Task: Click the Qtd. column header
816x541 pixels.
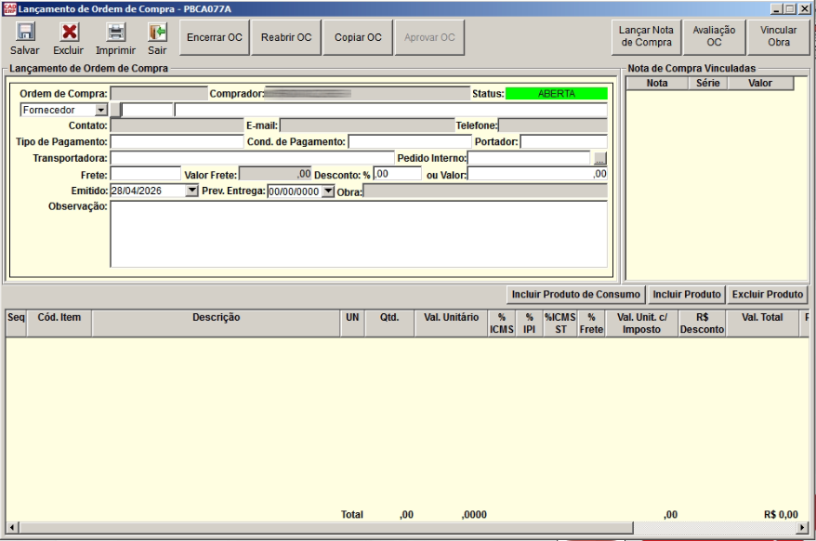Action: [x=389, y=323]
